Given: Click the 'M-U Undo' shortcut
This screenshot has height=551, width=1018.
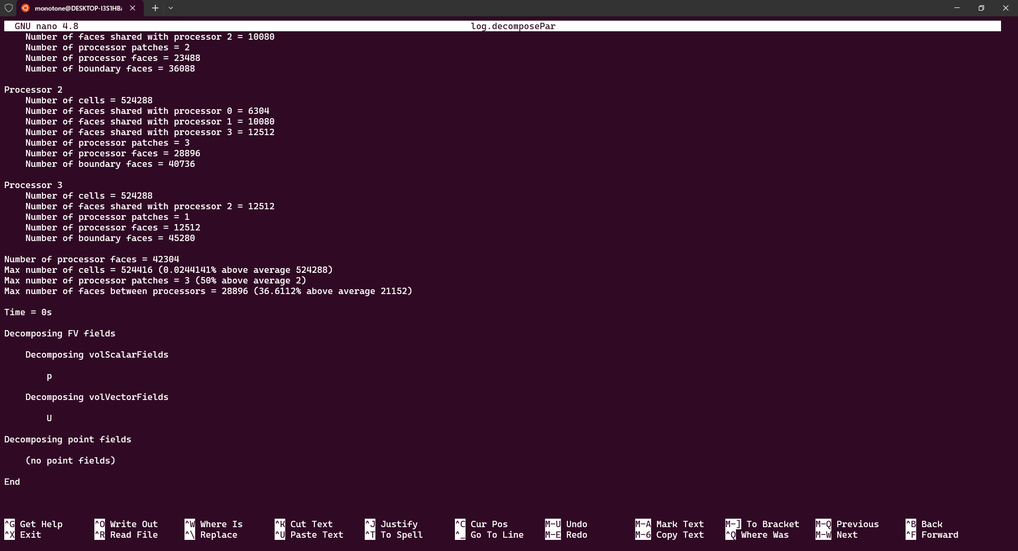Looking at the screenshot, I should (566, 524).
